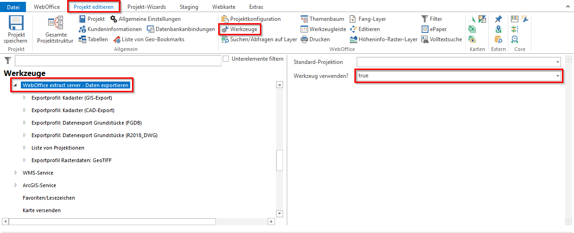Open Gesamte Projektstruktur
Image resolution: width=574 pixels, height=233 pixels.
55,30
